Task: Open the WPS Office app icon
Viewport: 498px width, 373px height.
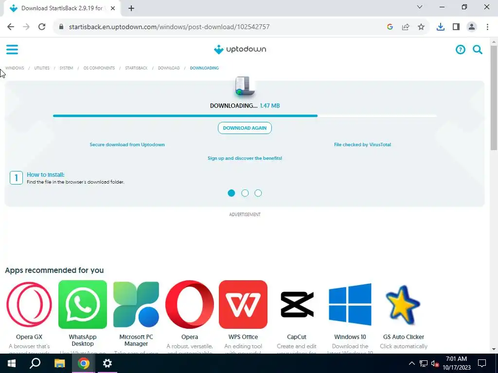Action: (243, 305)
